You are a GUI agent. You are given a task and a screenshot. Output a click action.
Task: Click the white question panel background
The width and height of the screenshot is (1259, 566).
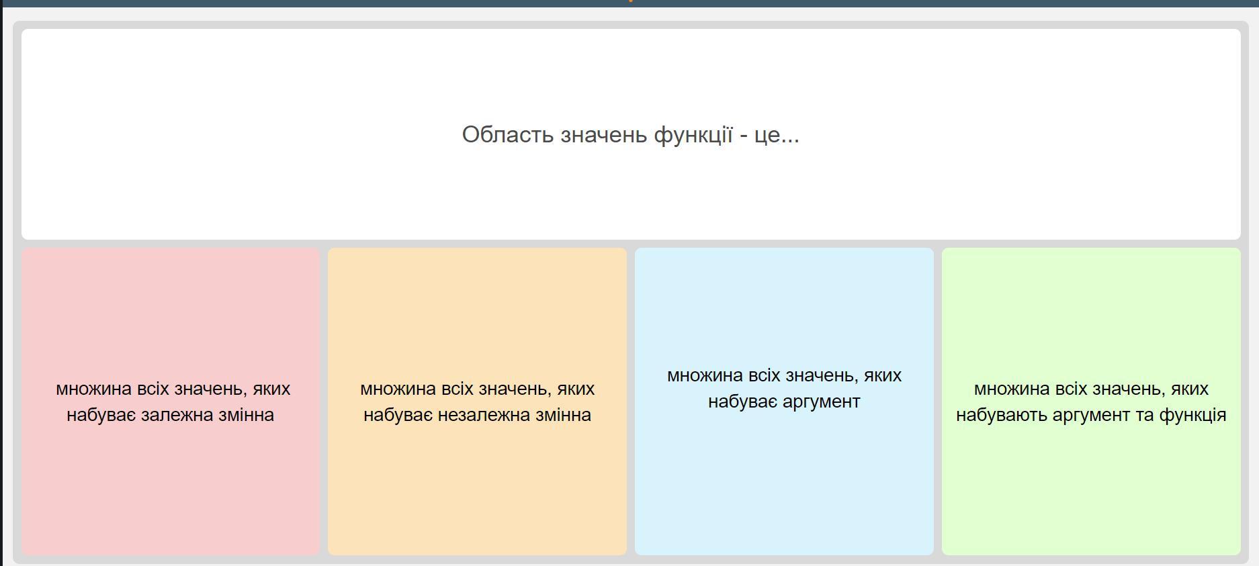pyautogui.click(x=269, y=81)
